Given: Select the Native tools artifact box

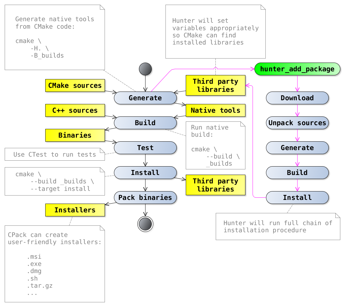Looking at the screenshot, I should coord(215,110).
